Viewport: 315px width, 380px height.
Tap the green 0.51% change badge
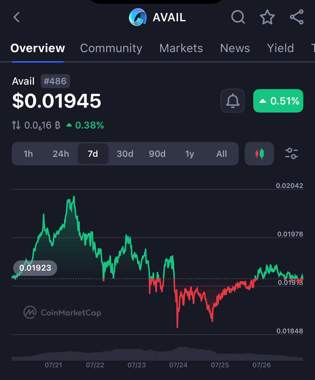click(278, 101)
